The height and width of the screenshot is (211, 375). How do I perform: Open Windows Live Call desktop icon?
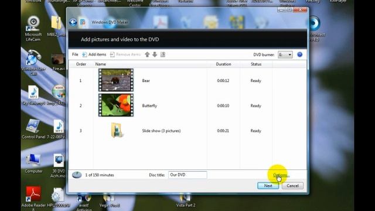(33, 63)
